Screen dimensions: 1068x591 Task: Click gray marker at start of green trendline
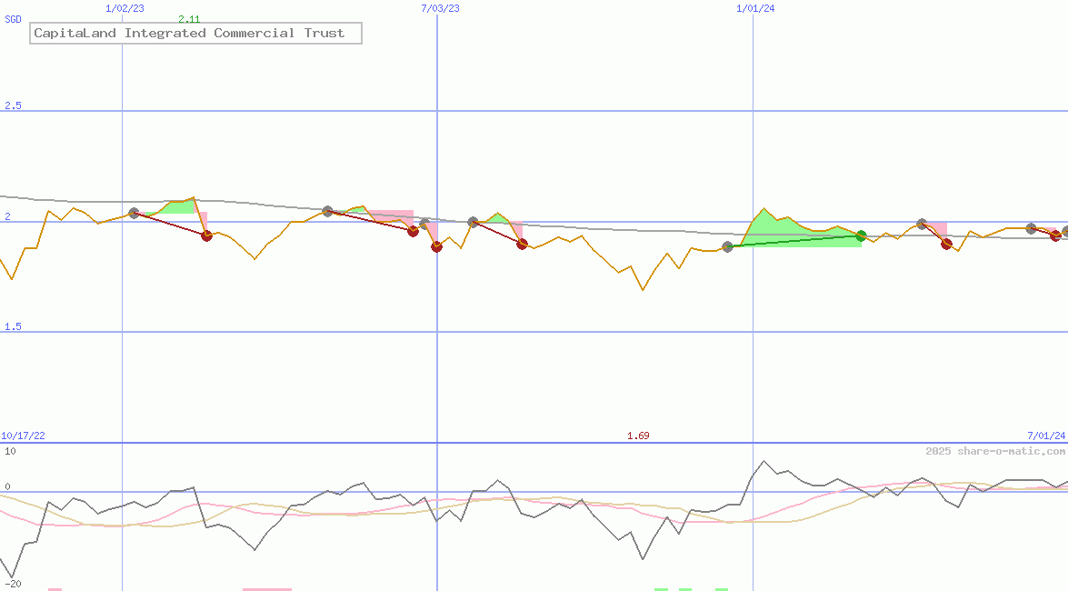point(727,246)
